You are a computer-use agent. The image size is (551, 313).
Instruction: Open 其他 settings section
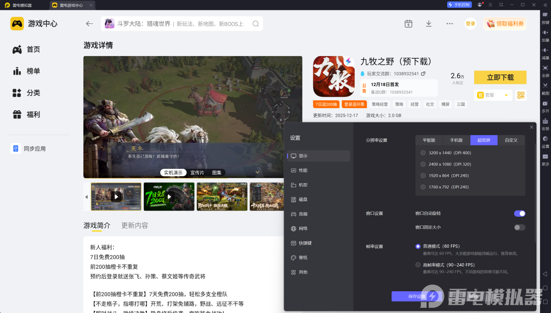pos(319,272)
